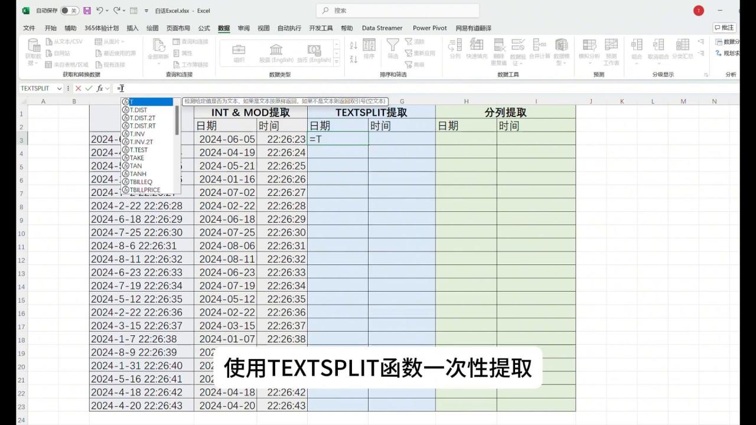Click the 全部刷新 (Refresh All) icon

click(158, 45)
